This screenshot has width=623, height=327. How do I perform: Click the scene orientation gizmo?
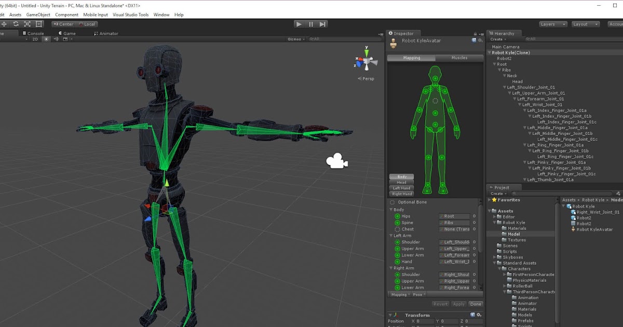coord(367,61)
